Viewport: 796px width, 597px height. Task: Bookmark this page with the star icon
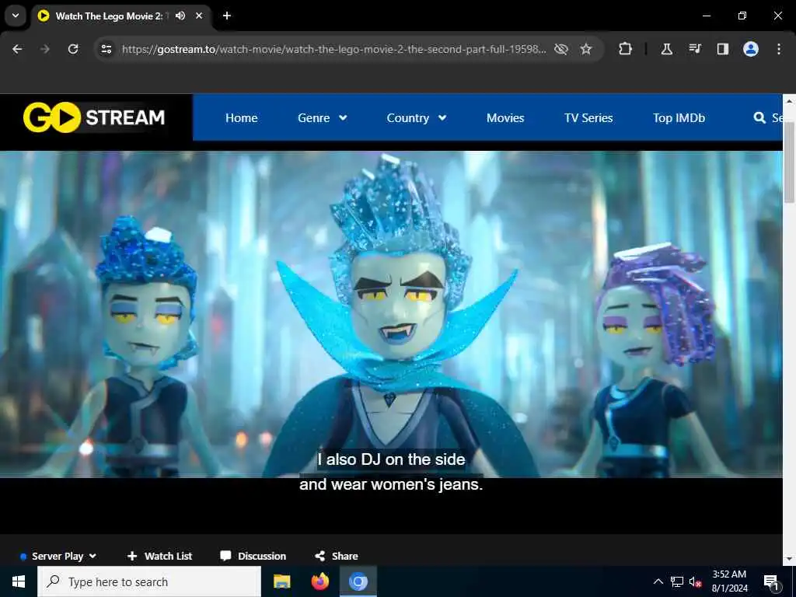point(586,49)
